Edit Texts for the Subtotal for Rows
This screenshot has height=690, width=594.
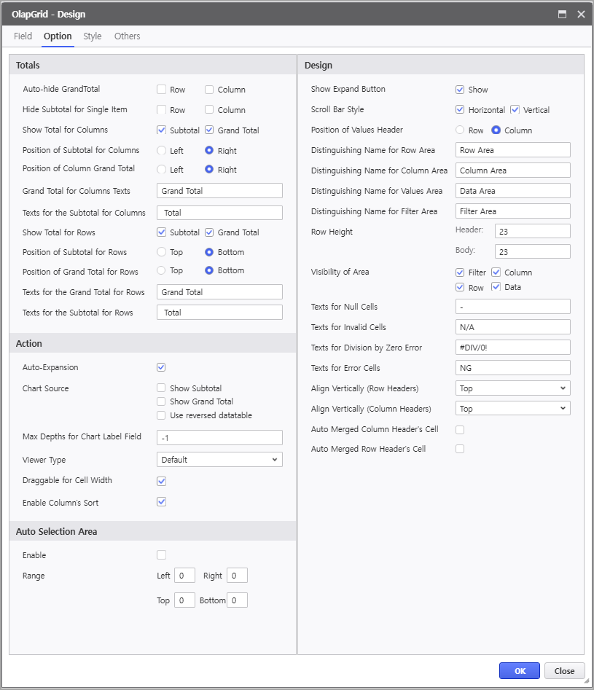[219, 313]
